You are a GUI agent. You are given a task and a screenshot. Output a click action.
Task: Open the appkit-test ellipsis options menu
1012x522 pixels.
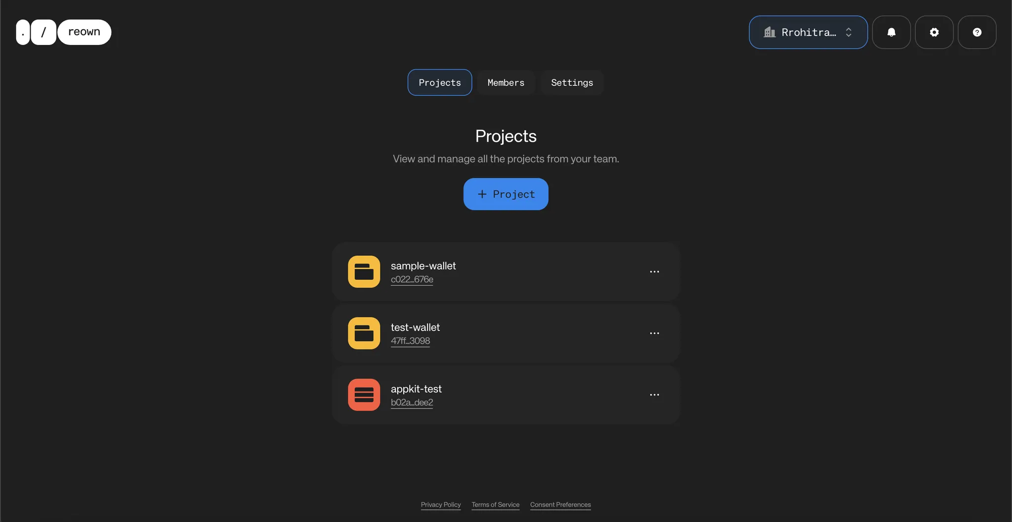click(655, 395)
